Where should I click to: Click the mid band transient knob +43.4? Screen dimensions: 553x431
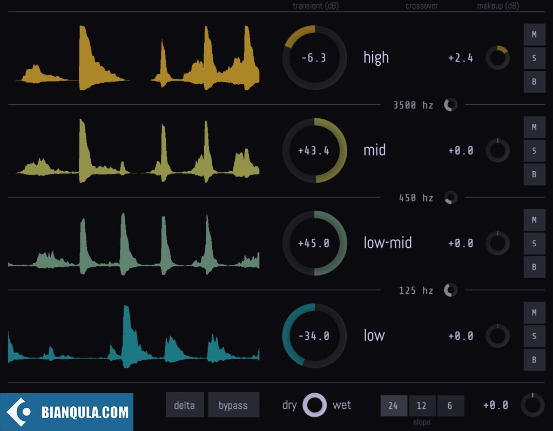(315, 150)
